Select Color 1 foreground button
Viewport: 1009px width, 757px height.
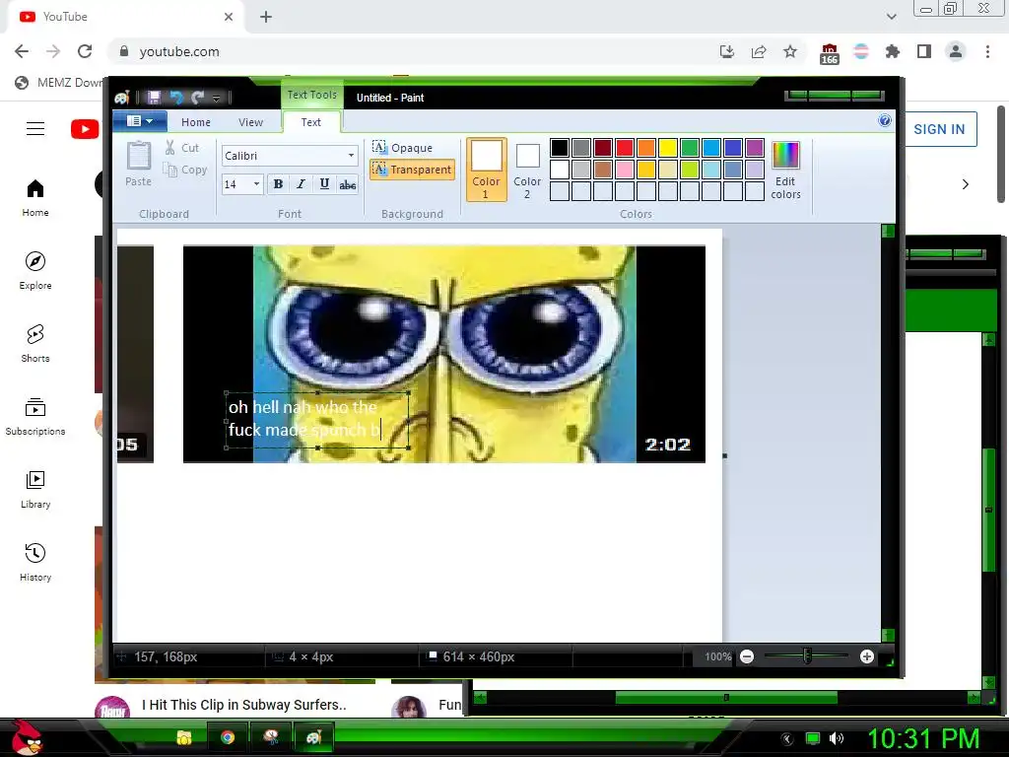click(x=486, y=170)
